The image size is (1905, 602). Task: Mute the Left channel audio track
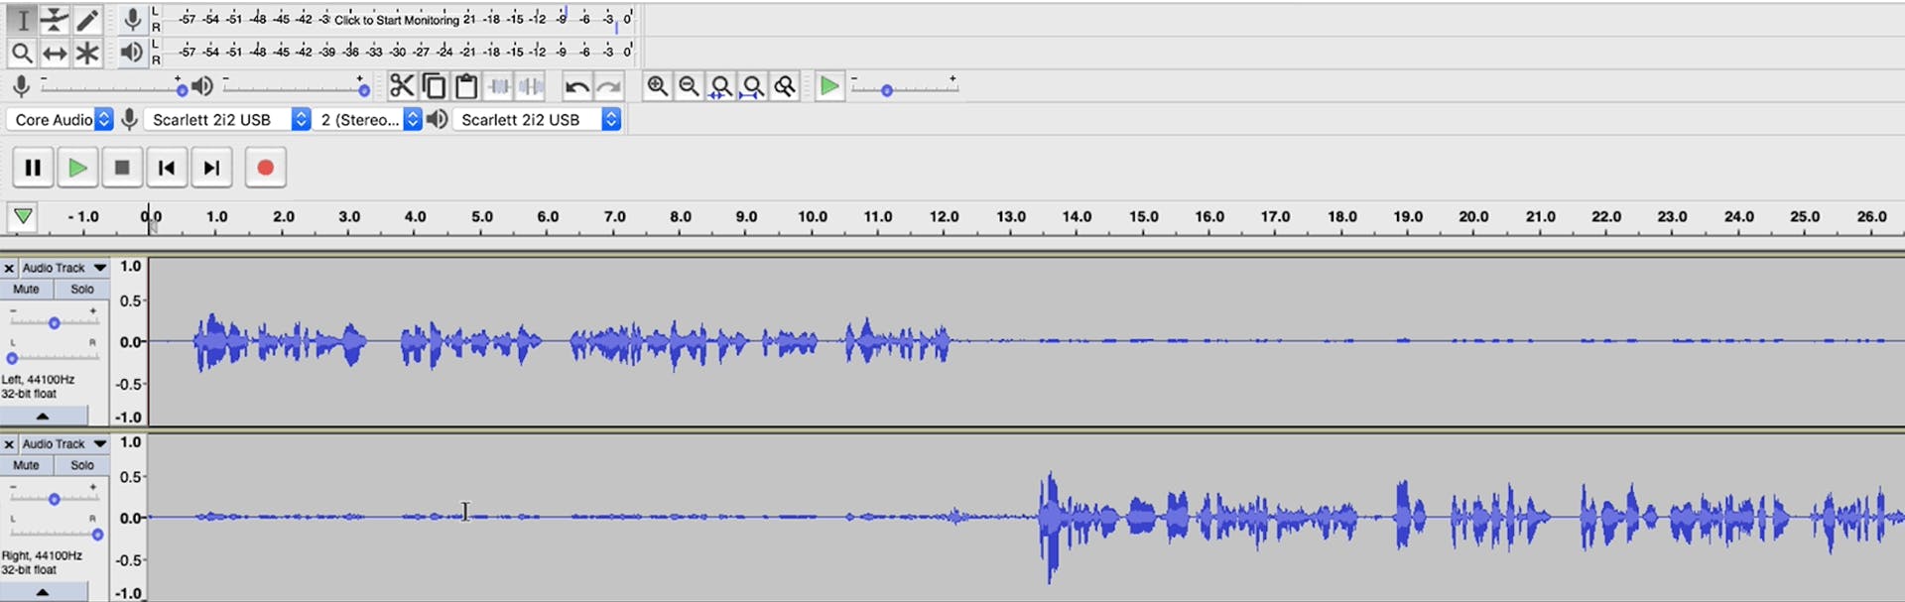(x=27, y=290)
